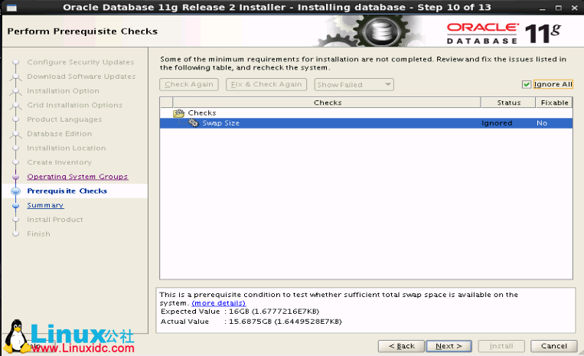This screenshot has width=584, height=356.
Task: Click the Checks column header
Action: [x=327, y=103]
